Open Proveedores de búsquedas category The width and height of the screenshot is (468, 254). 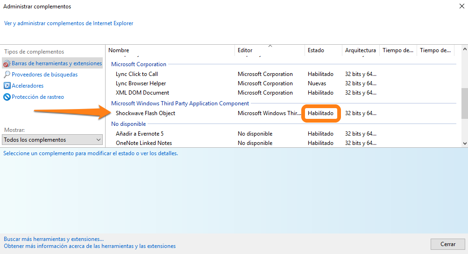tap(44, 75)
